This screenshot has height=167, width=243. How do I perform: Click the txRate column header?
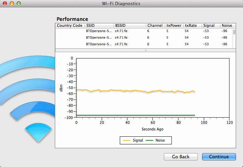(x=192, y=25)
